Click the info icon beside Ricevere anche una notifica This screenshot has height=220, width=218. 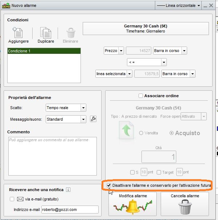pos(68,190)
